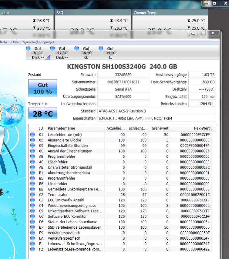The width and height of the screenshot is (229, 259).
Task: Click the KINGSTON SH100S3240G 240.0 GB title
Action: tap(122, 66)
